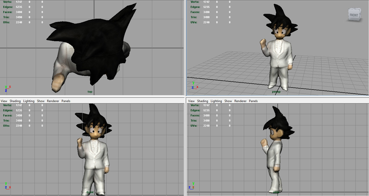Click the 'Faces:' label in the front view
Image resolution: width=369 pixels, height=196 pixels.
8,115
